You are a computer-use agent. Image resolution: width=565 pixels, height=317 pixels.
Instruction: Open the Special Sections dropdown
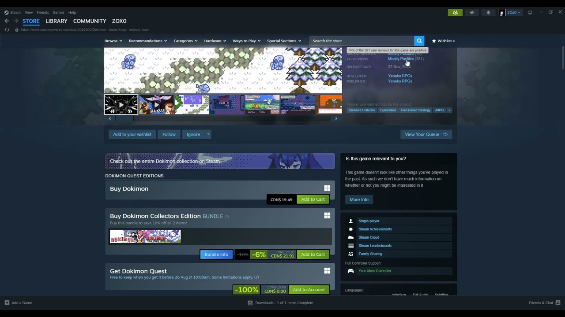click(284, 41)
